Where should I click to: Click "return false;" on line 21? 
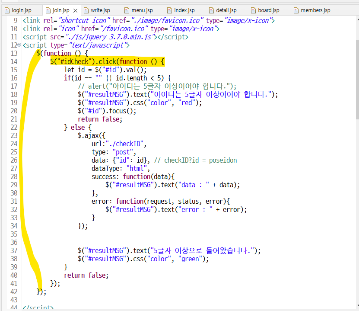point(100,119)
